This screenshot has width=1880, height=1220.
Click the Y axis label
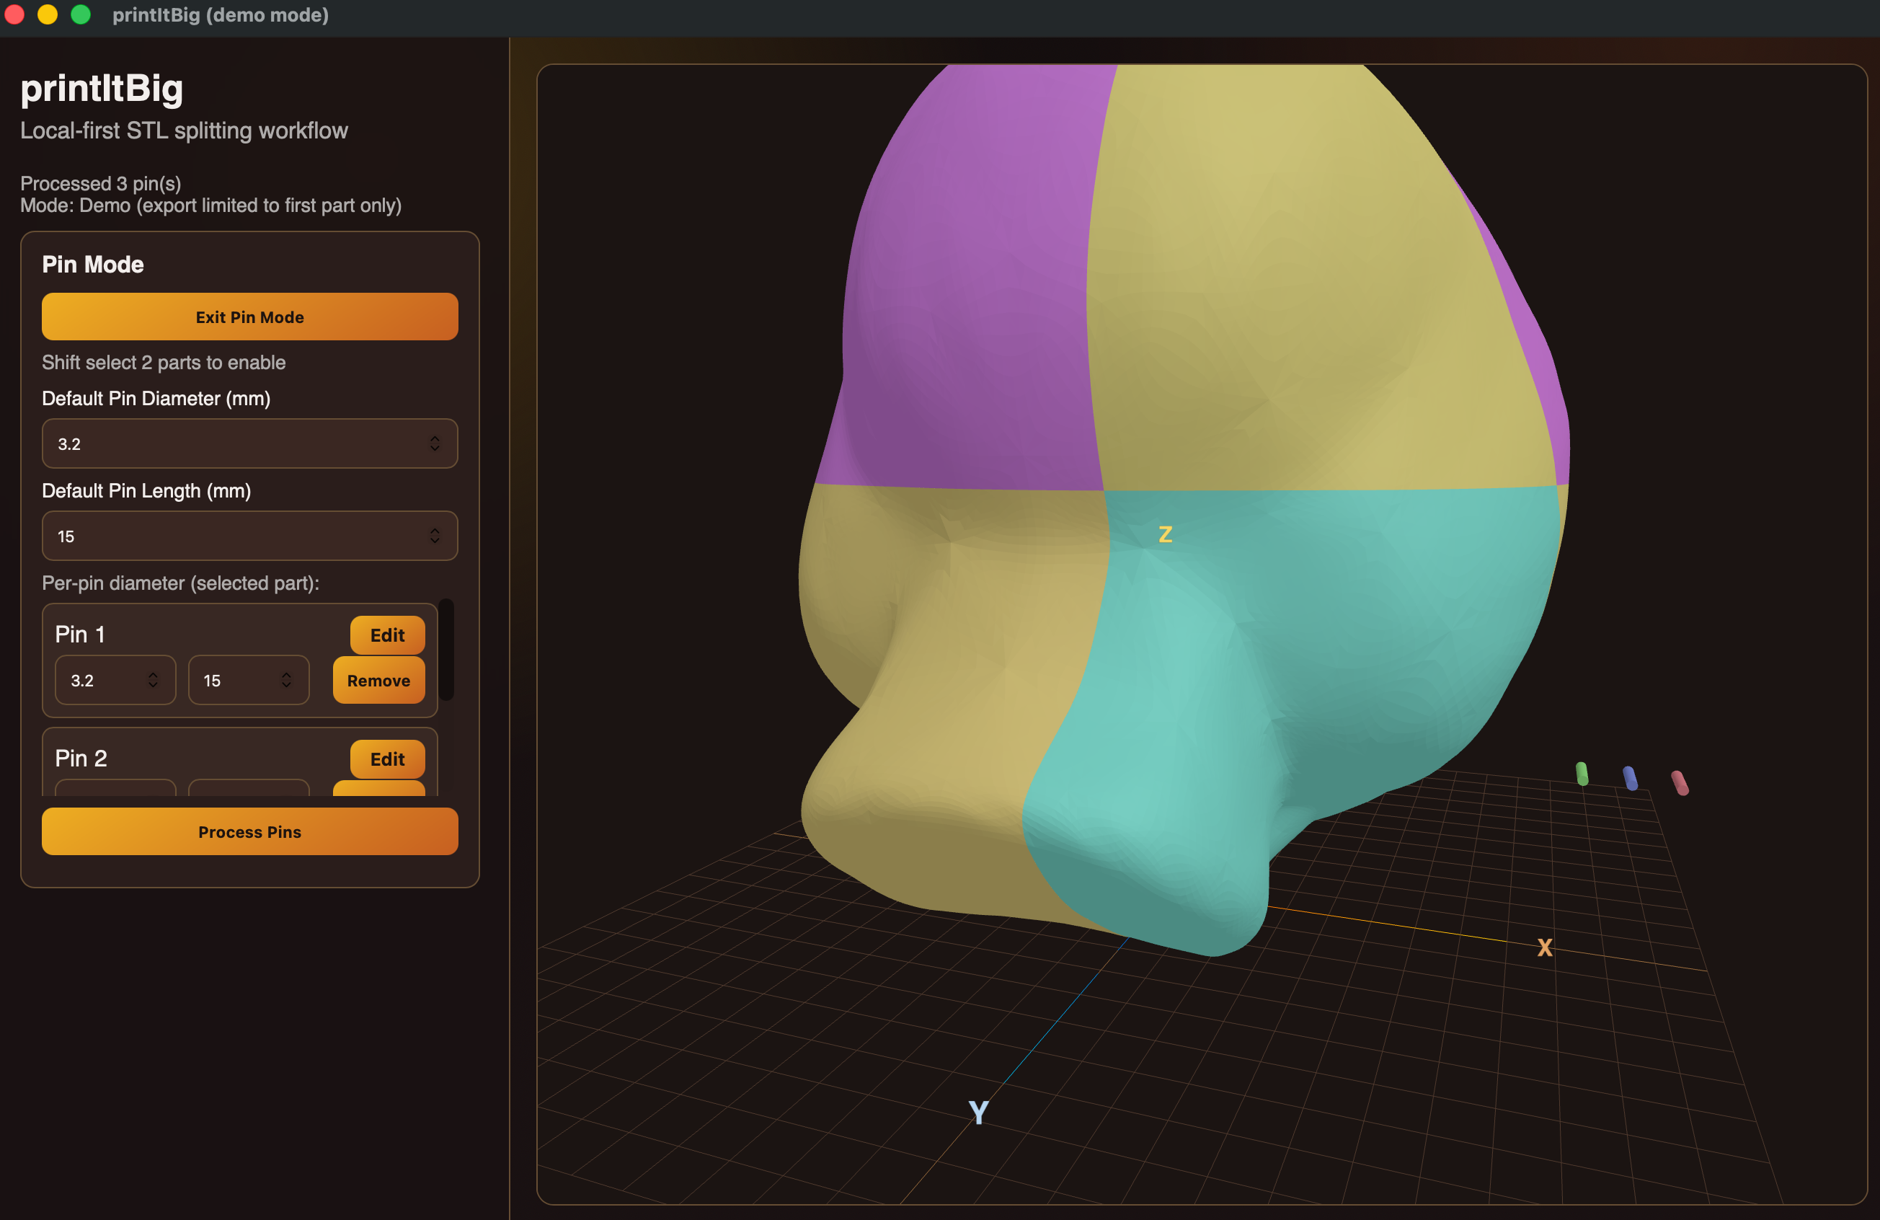(978, 1113)
